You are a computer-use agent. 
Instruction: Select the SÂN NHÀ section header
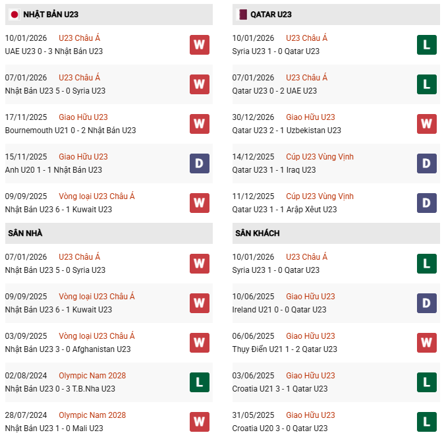(x=25, y=233)
